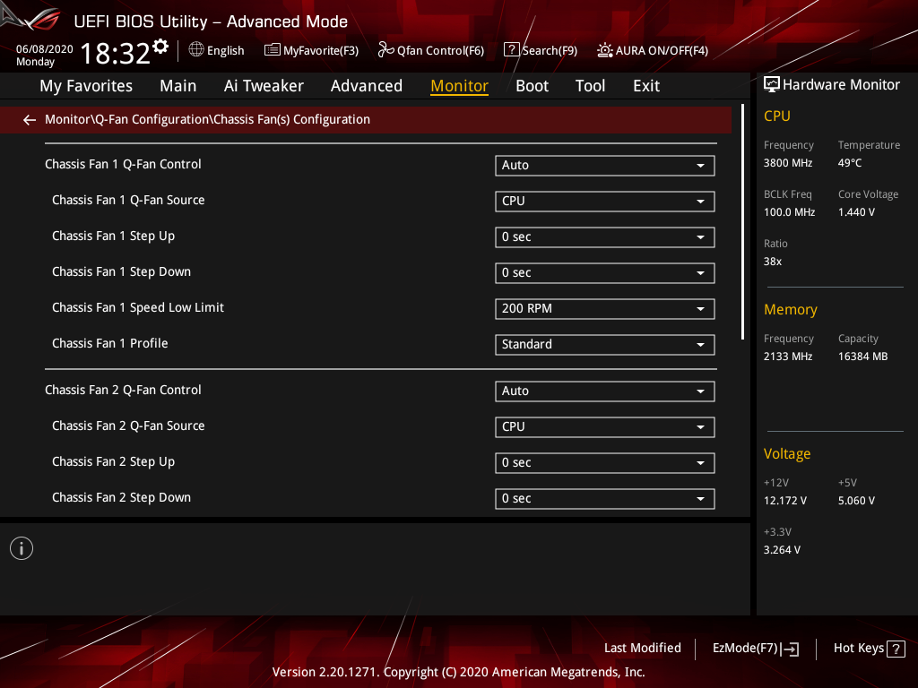Click the Hot Keys question mark icon
The image size is (918, 688).
(x=896, y=649)
